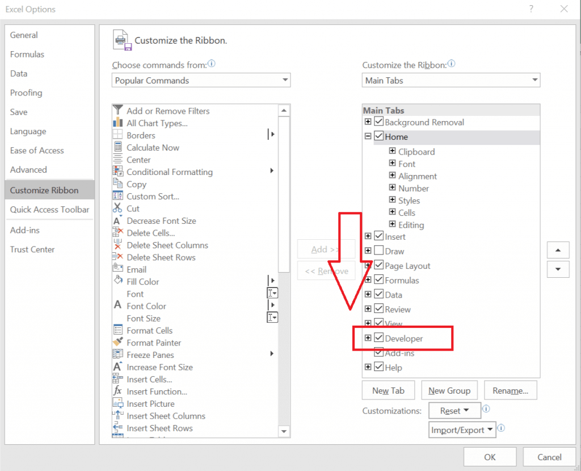Click the Help question mark in title bar
The image size is (581, 471).
[x=531, y=9]
